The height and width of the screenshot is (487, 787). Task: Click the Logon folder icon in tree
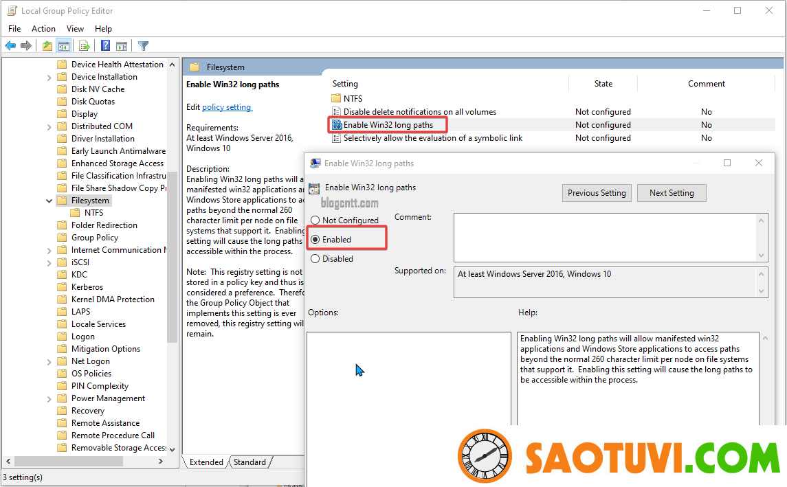pyautogui.click(x=62, y=337)
